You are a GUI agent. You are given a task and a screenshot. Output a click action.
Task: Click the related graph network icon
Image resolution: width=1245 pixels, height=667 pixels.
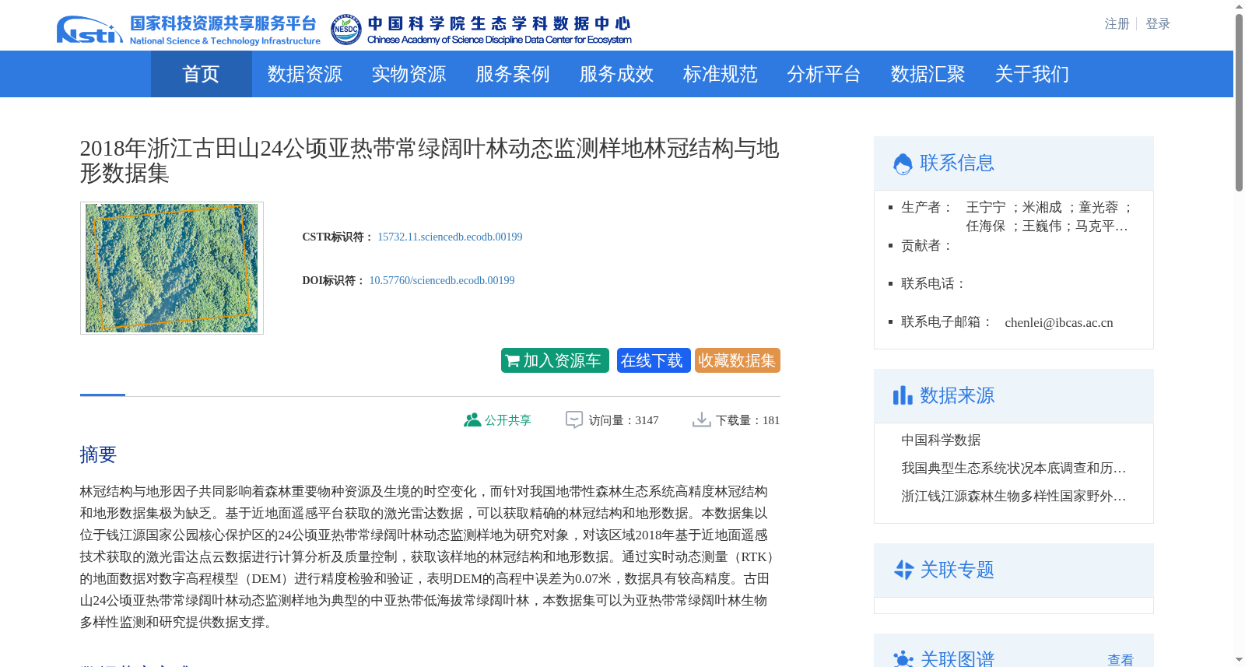pos(903,658)
